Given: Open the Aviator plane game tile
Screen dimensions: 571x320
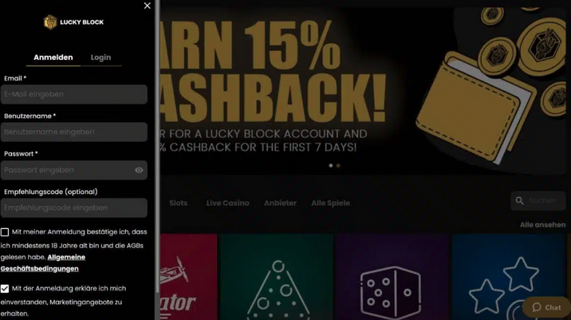Looking at the screenshot, I should point(188,277).
